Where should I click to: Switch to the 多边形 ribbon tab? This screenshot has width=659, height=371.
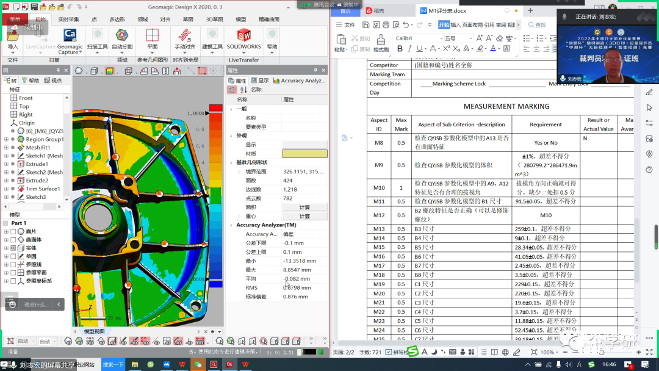click(117, 20)
